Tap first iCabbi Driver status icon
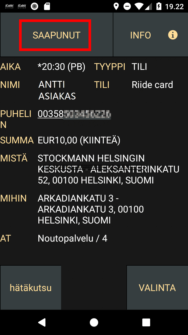 click(9, 6)
